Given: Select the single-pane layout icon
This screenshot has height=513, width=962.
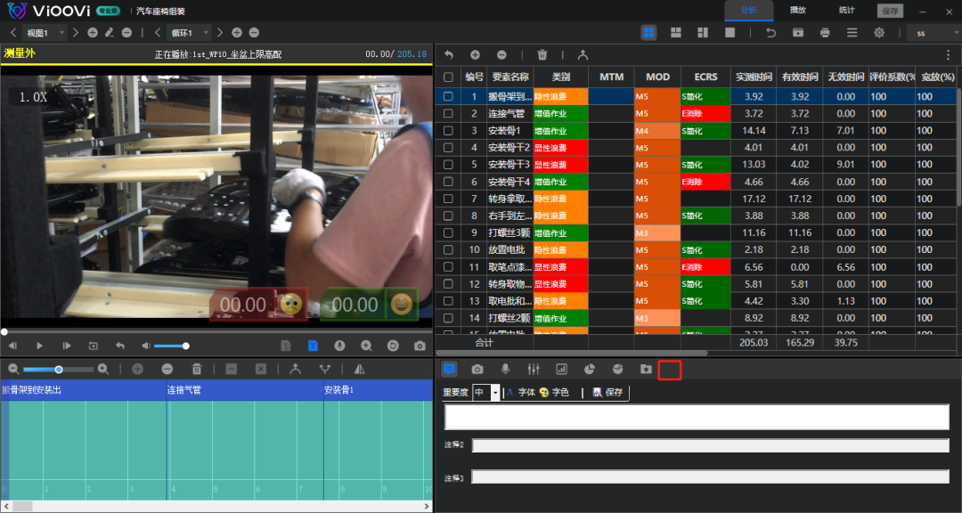Looking at the screenshot, I should [730, 33].
